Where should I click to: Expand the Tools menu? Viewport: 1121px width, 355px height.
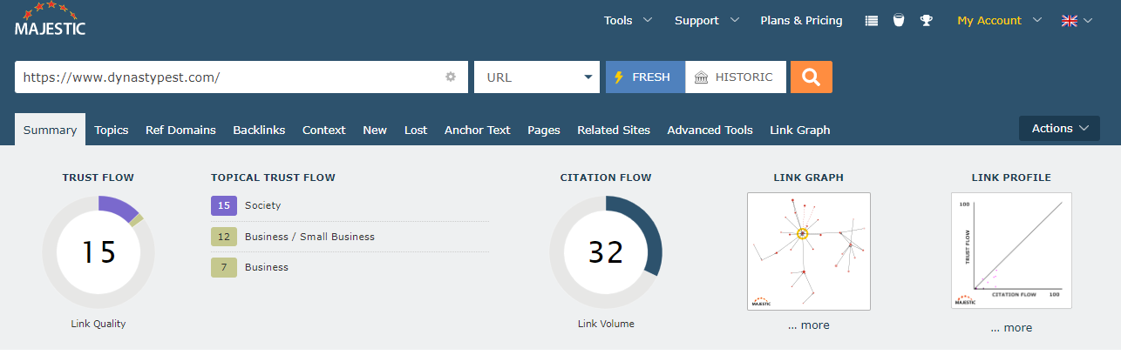(x=628, y=21)
